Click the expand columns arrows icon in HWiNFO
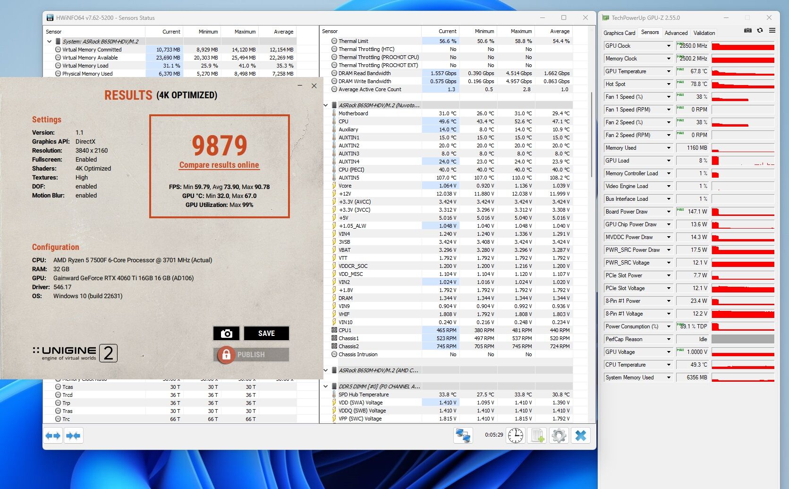The image size is (789, 489). 53,436
